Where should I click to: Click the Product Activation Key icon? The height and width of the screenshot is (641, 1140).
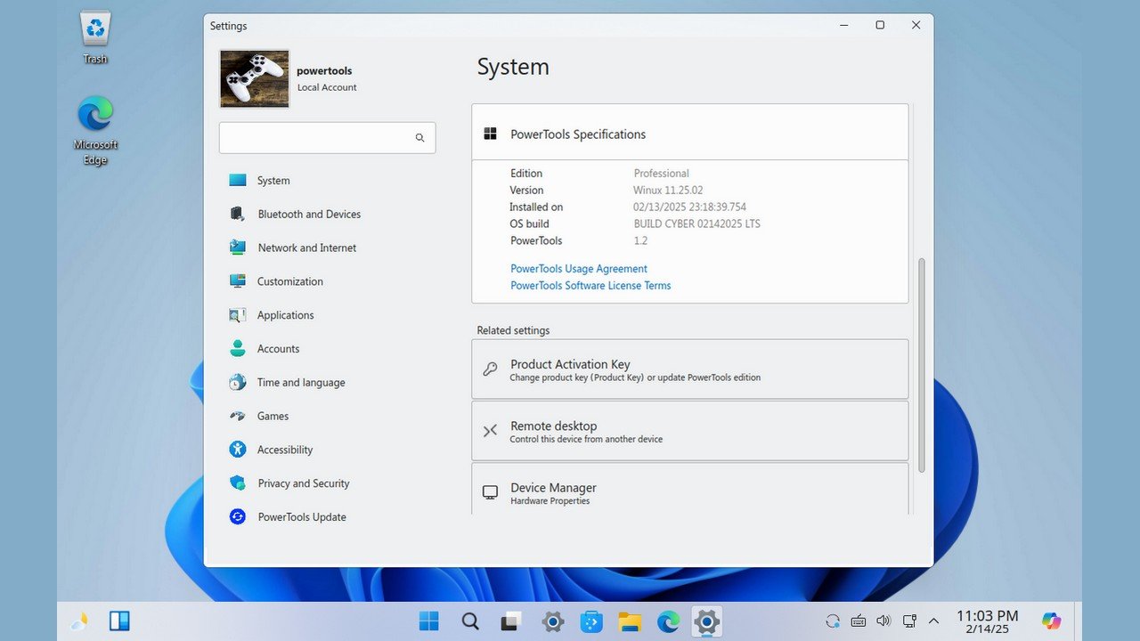point(490,369)
